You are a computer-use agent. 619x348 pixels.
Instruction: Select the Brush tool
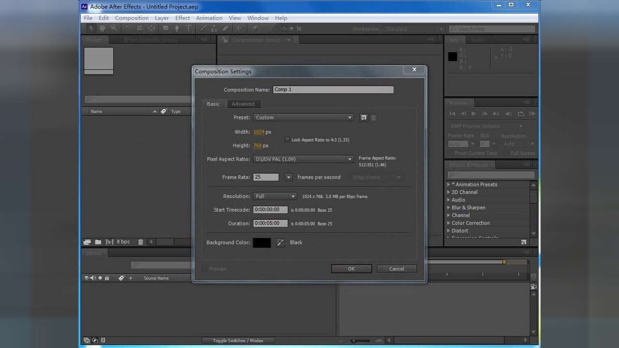(204, 29)
